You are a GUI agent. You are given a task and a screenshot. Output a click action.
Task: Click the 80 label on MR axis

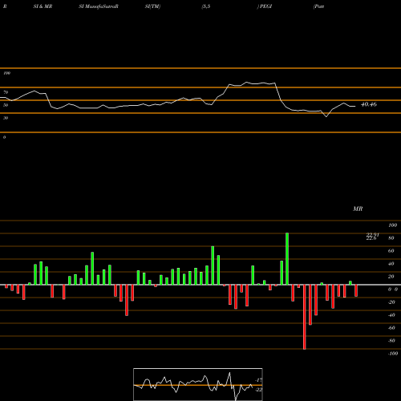pyautogui.click(x=391, y=238)
